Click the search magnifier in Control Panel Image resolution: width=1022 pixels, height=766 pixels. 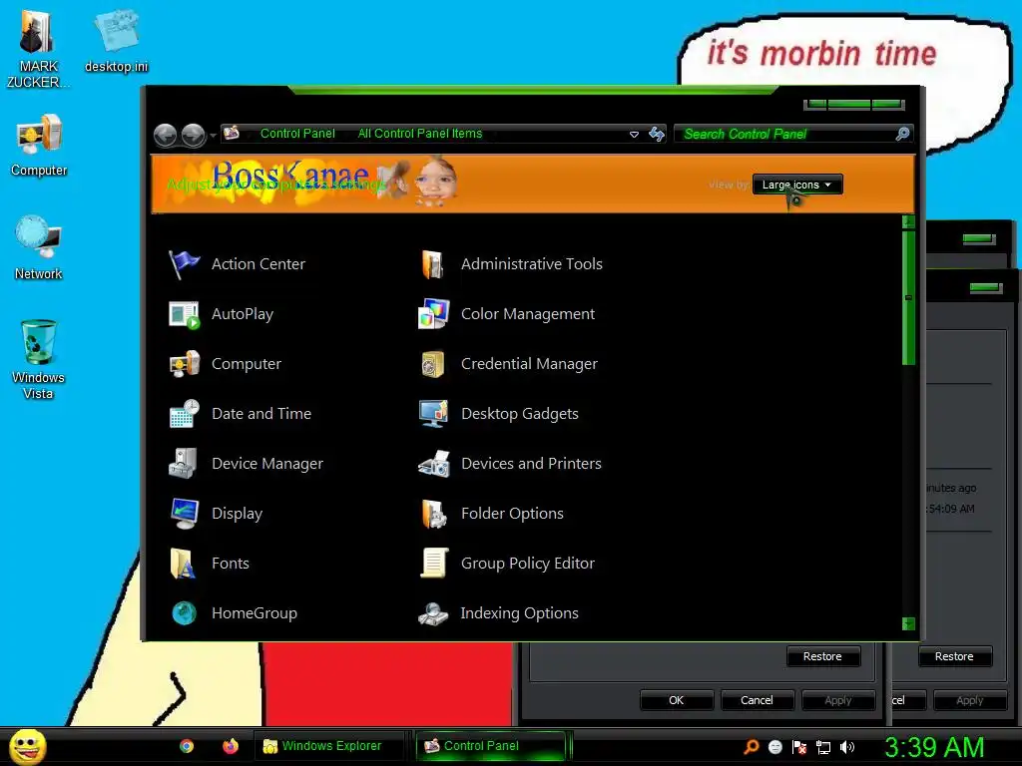tap(902, 134)
